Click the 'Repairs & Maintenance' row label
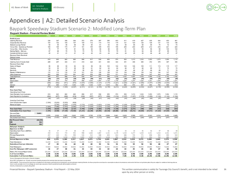Viewport: 250px width, 177px height. [x=18, y=72]
